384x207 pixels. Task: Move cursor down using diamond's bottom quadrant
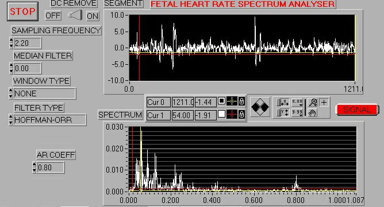tap(260, 112)
